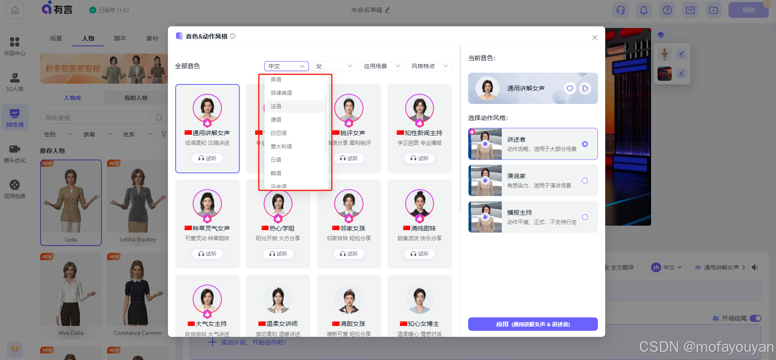Switch to the 素材 tab
776x360 pixels.
click(152, 39)
